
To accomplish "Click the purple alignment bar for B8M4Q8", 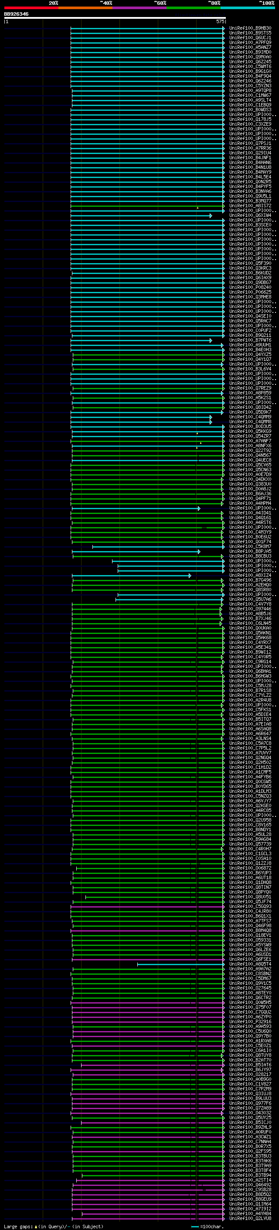I will pos(147,931).
